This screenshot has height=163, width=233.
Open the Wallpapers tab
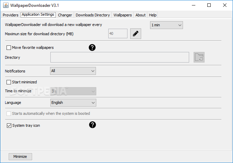coord(123,15)
